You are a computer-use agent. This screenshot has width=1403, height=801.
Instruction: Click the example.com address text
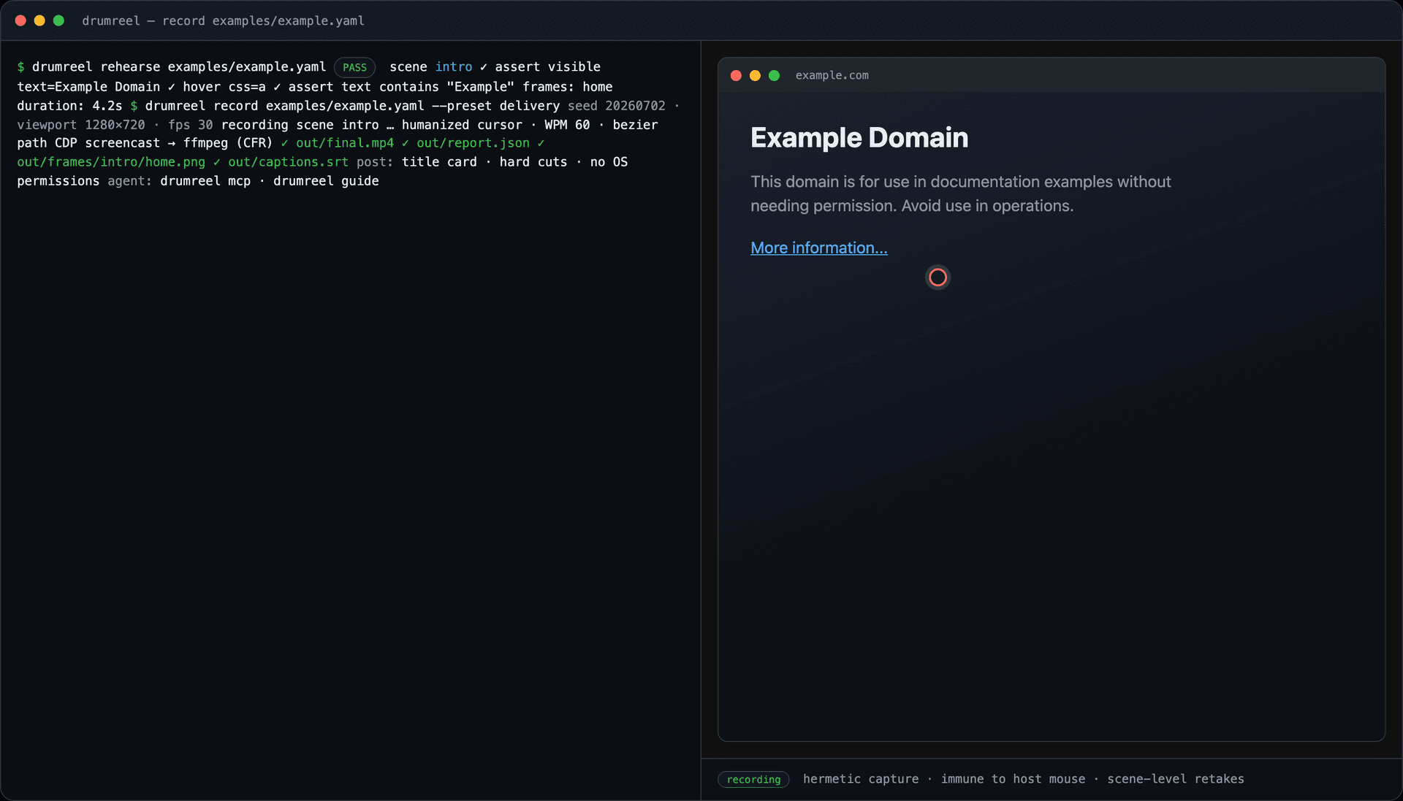[x=832, y=75]
